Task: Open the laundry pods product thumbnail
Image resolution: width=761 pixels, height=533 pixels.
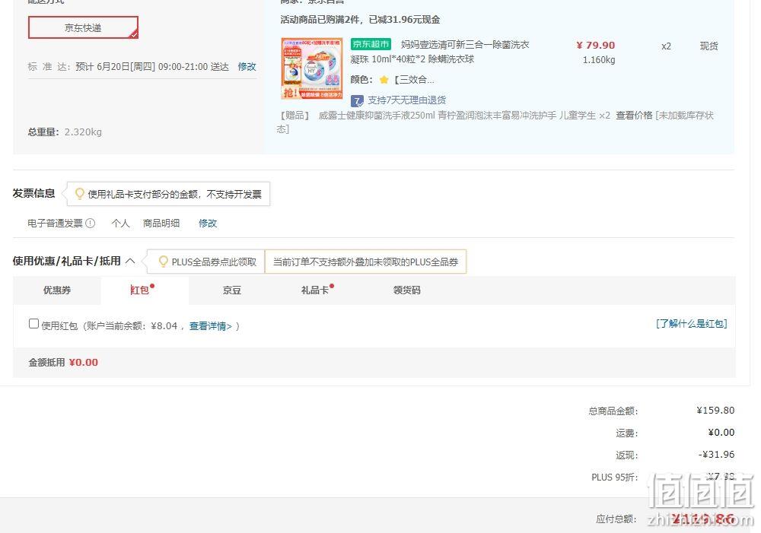Action: 312,68
